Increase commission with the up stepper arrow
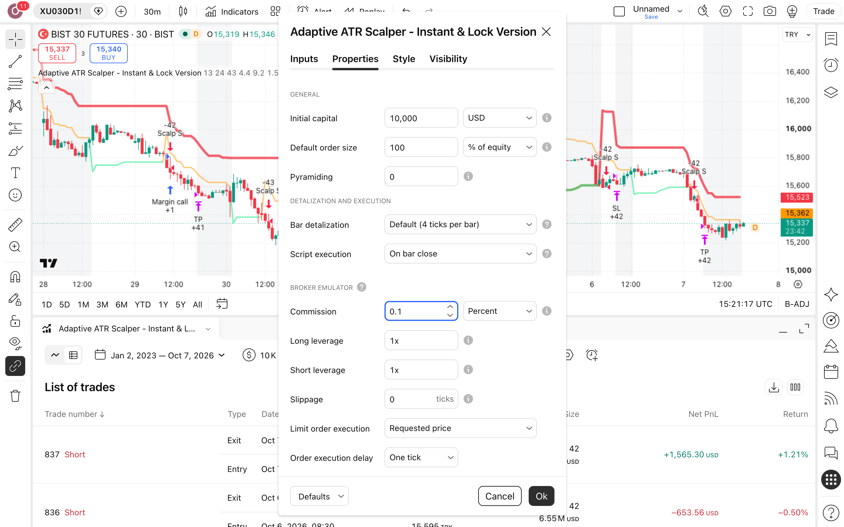The width and height of the screenshot is (844, 527). pyautogui.click(x=450, y=307)
